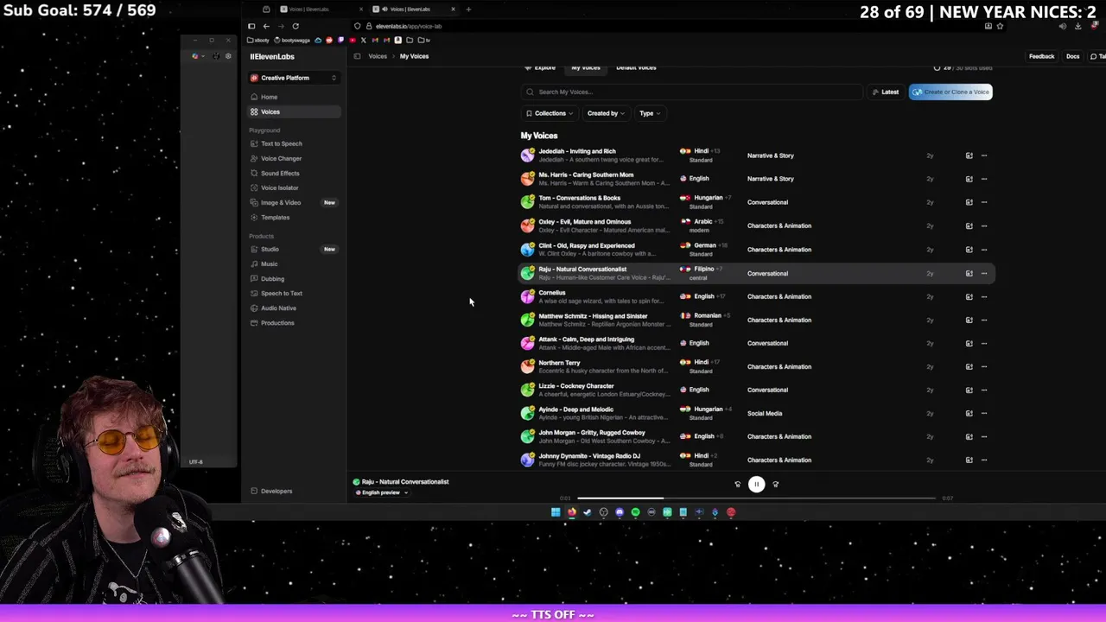Image resolution: width=1106 pixels, height=622 pixels.
Task: Change sorting with the Latest button
Action: [886, 92]
